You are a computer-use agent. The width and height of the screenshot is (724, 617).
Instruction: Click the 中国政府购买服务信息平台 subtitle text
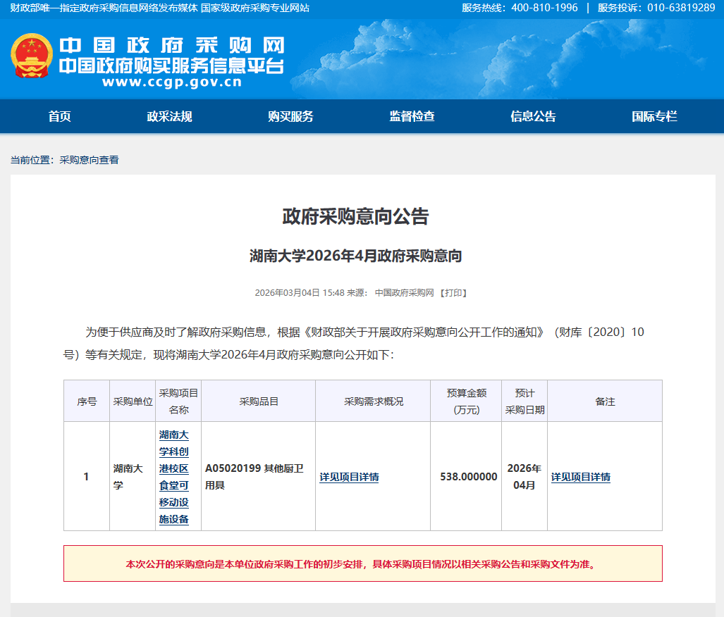(x=172, y=66)
